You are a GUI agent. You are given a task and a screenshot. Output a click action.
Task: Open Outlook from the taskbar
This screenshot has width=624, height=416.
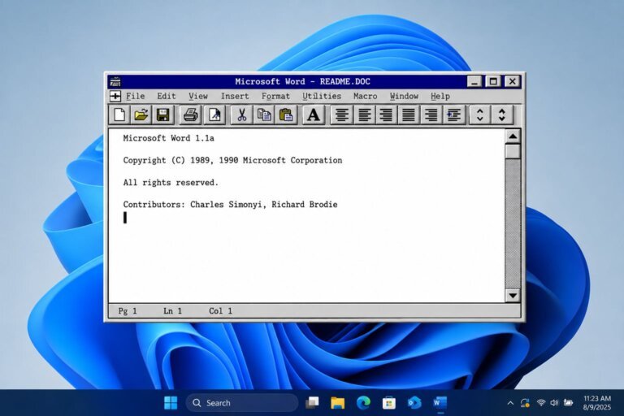(414, 403)
